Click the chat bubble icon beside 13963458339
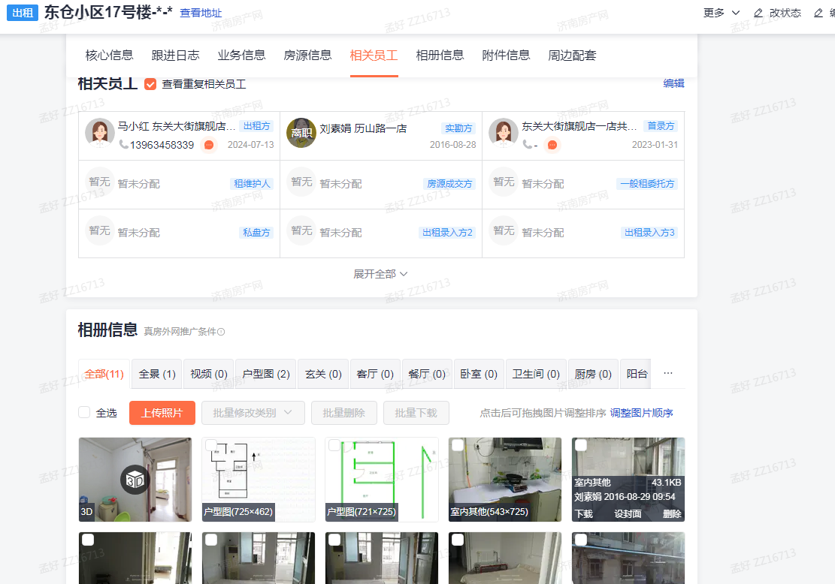The height and width of the screenshot is (584, 835). click(209, 145)
